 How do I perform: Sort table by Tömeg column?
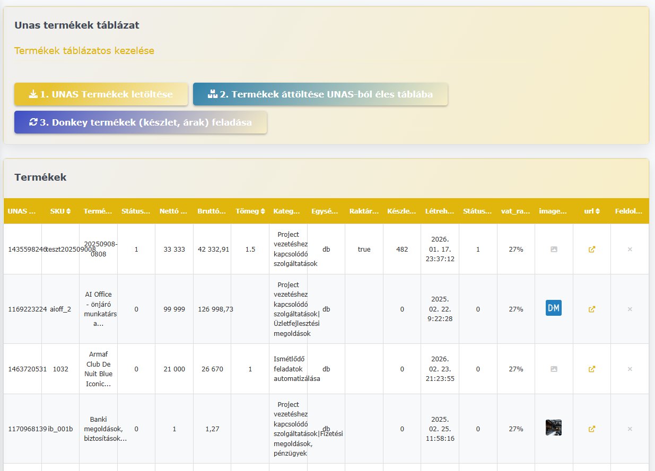click(250, 211)
